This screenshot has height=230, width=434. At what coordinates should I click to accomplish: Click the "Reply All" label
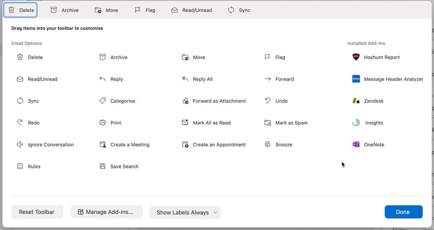point(203,79)
